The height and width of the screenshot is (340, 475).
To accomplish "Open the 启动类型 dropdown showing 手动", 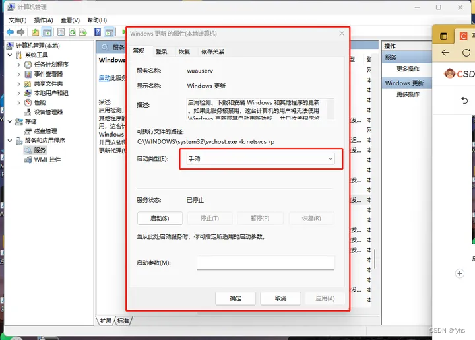I will point(261,158).
